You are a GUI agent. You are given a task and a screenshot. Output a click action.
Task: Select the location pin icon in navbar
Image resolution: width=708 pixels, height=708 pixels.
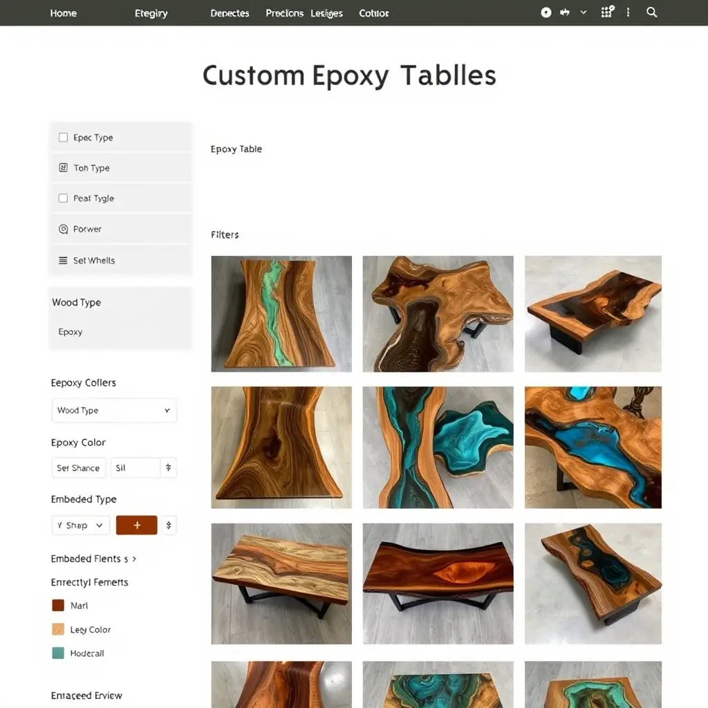point(546,12)
